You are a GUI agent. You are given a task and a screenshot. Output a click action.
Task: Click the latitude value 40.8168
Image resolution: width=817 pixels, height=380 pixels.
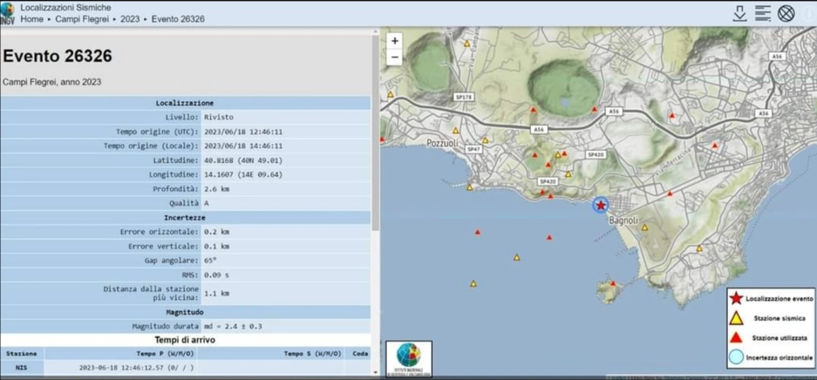(242, 160)
